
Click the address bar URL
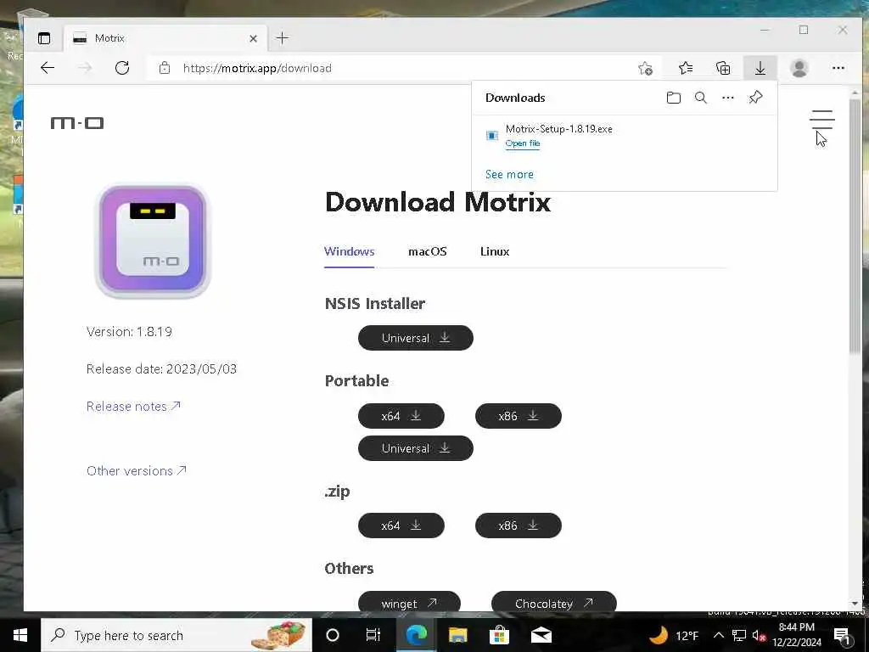click(257, 68)
